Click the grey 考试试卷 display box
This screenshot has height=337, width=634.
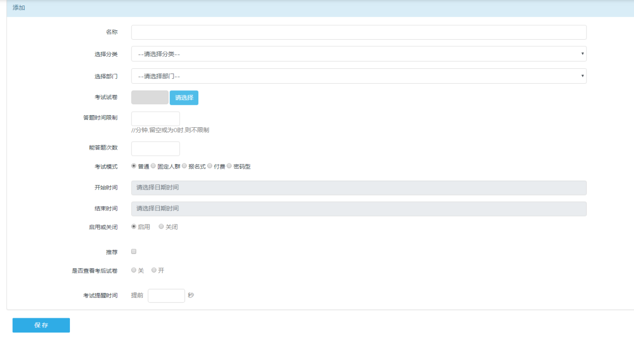click(x=150, y=97)
